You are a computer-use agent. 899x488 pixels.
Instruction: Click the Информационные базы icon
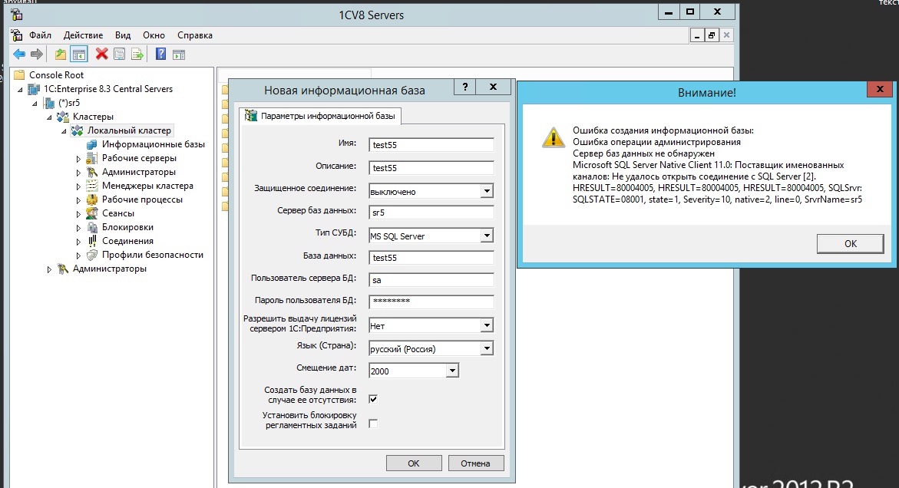pos(91,144)
